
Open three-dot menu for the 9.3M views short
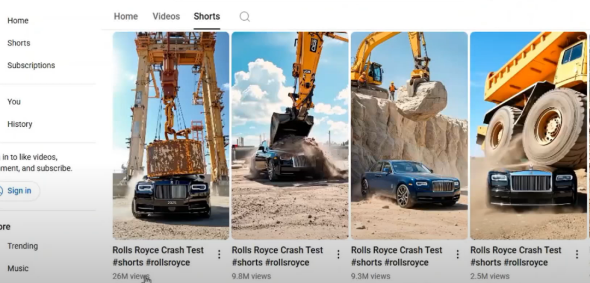[458, 255]
